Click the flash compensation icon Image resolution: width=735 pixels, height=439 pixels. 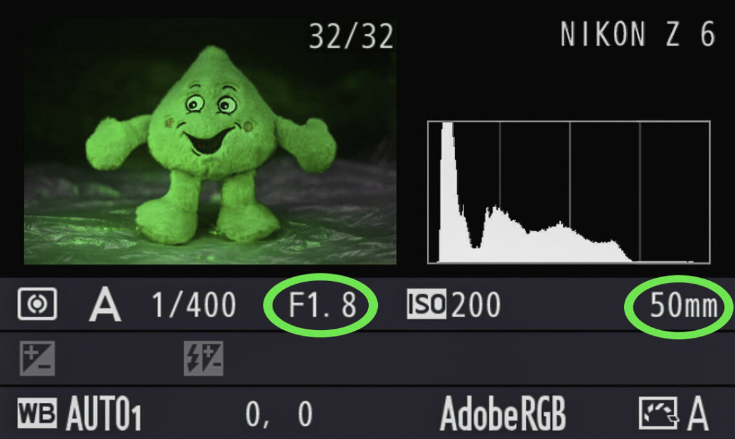pyautogui.click(x=204, y=358)
